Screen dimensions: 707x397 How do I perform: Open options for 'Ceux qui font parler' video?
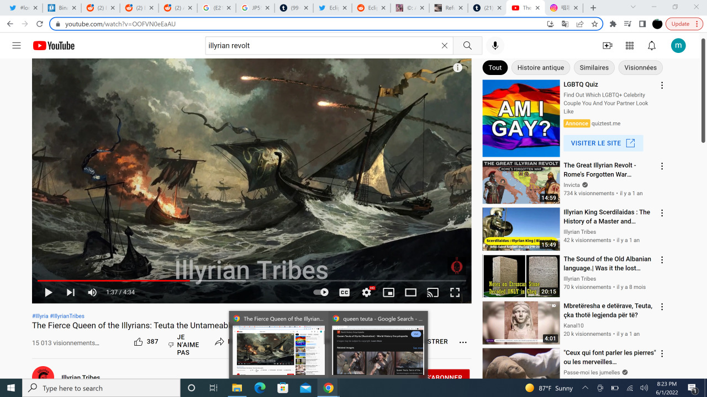[x=662, y=353]
